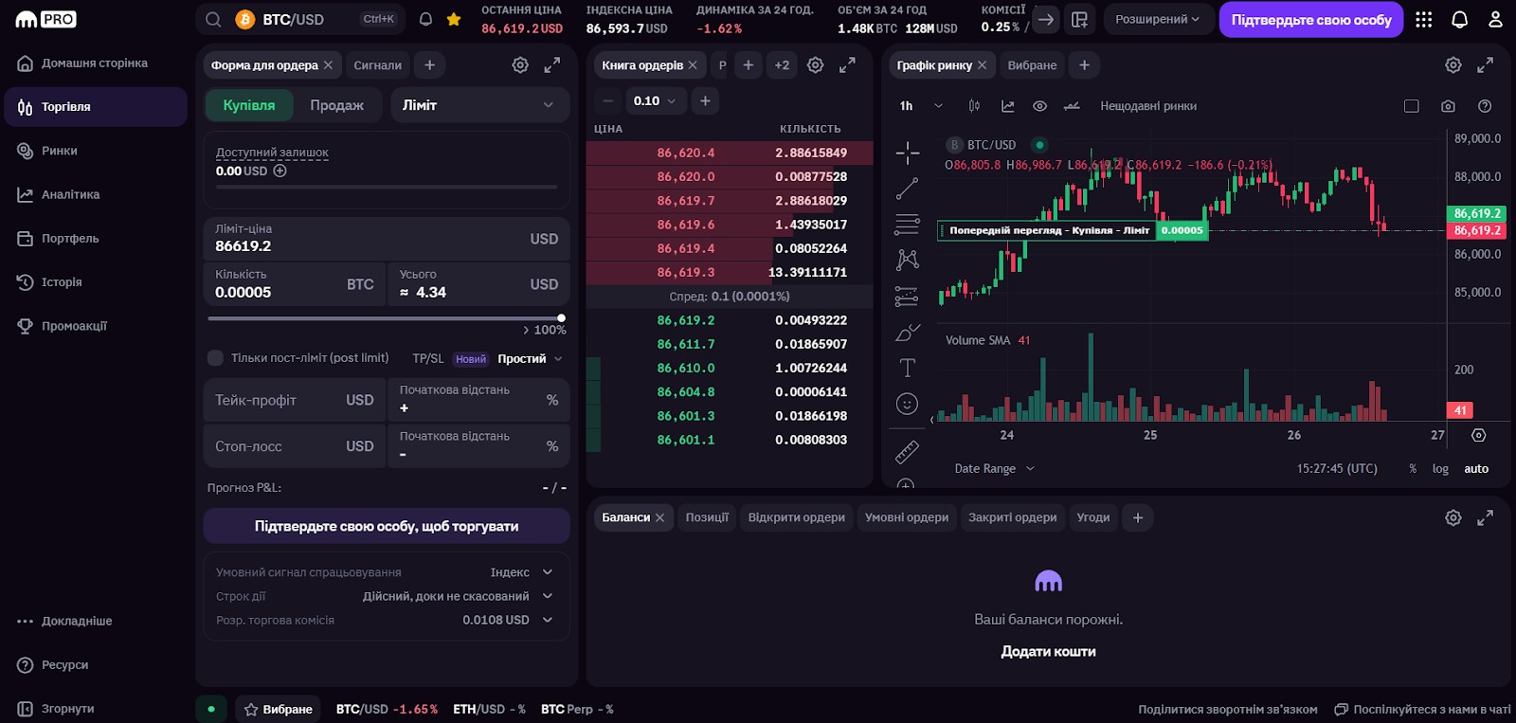The image size is (1516, 723).
Task: Switch to the Позиції tab
Action: click(x=707, y=517)
